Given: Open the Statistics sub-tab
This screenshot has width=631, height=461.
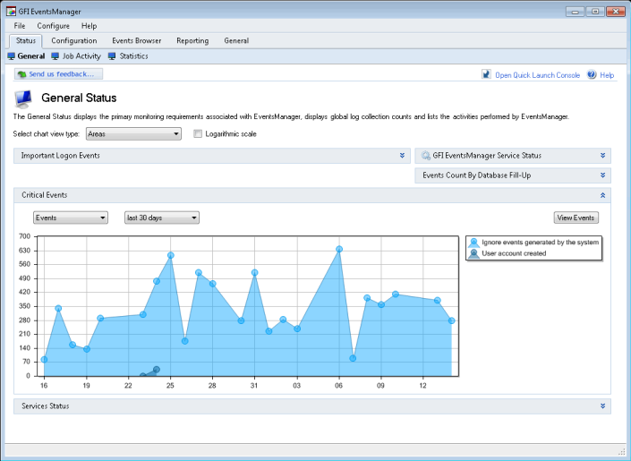Looking at the screenshot, I should pyautogui.click(x=133, y=56).
